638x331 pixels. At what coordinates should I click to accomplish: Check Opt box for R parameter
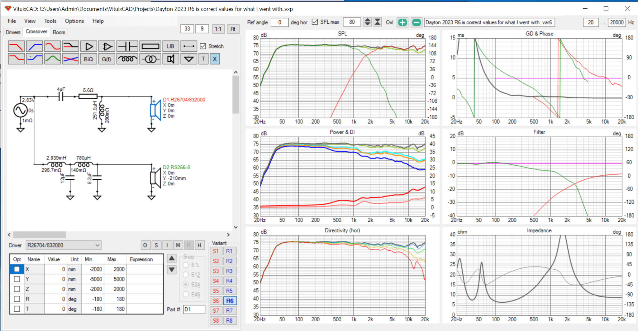tap(17, 299)
